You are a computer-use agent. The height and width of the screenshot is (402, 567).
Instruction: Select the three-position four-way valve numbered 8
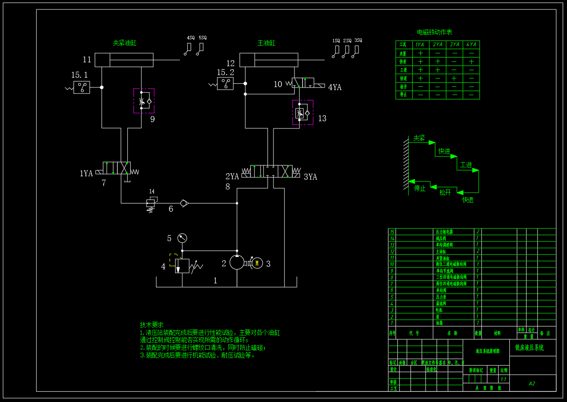271,171
